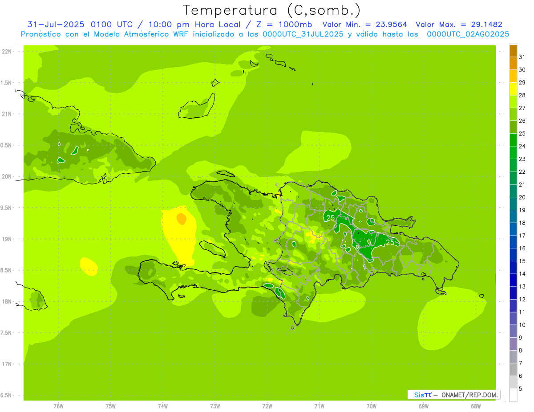Click the orange hot spot west of Haiti
The width and height of the screenshot is (534, 412).
click(x=181, y=219)
